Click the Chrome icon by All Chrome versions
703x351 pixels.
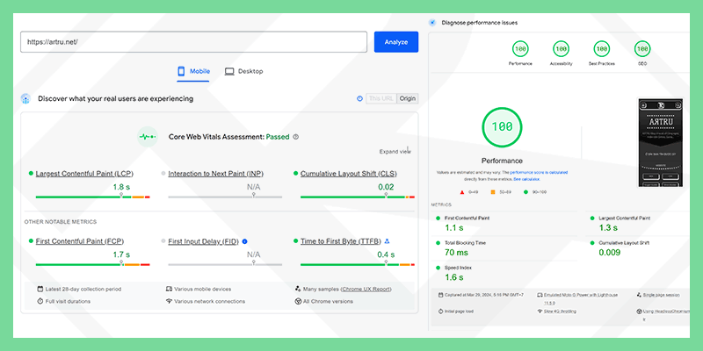tap(298, 301)
